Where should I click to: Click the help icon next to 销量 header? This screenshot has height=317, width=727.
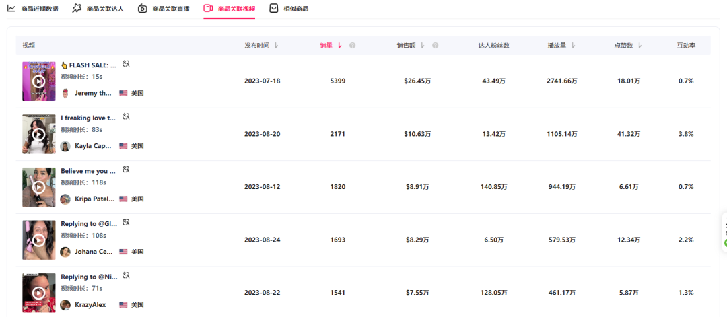(352, 46)
